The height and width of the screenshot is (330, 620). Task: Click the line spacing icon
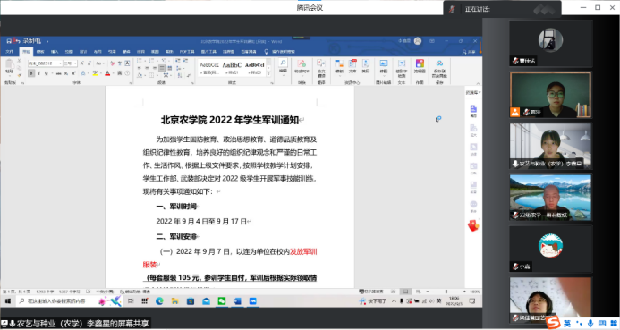point(178,68)
